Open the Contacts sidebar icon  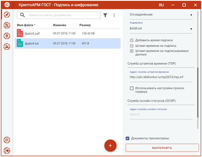pyautogui.click(x=7, y=47)
